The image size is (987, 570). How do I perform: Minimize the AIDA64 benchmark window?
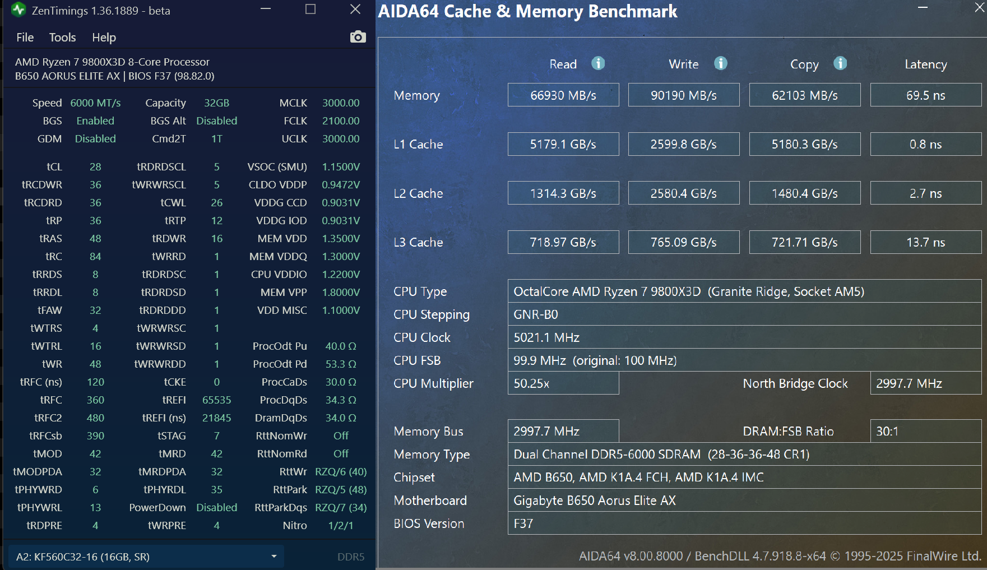click(x=923, y=7)
